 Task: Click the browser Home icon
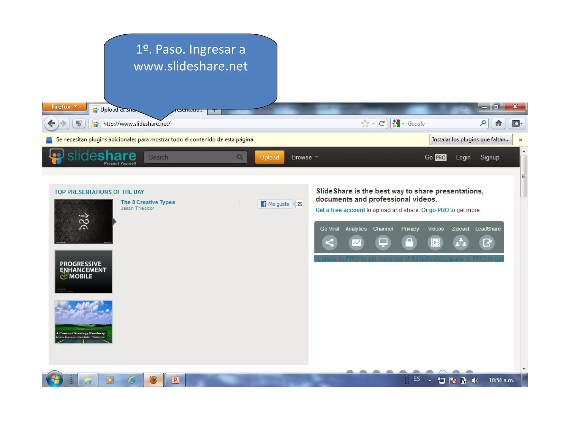tap(499, 124)
